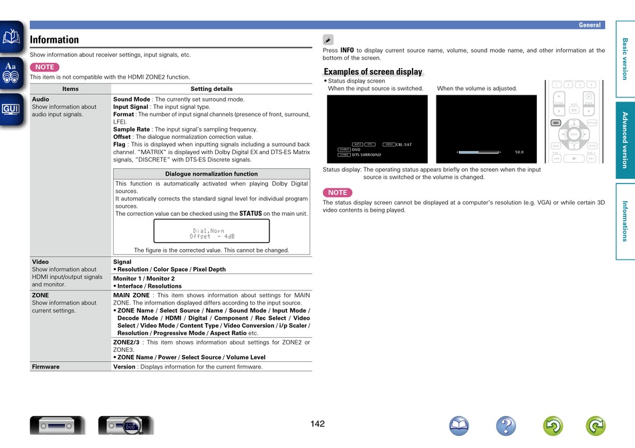Click the blue question mark help icon
Image resolution: width=635 pixels, height=448 pixels.
click(506, 426)
